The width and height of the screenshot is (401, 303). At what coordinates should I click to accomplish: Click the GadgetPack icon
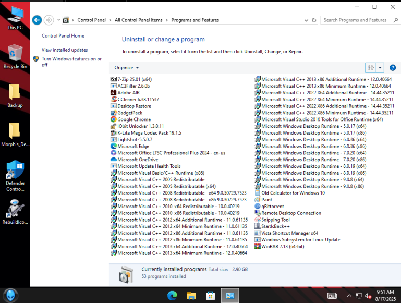(x=113, y=113)
